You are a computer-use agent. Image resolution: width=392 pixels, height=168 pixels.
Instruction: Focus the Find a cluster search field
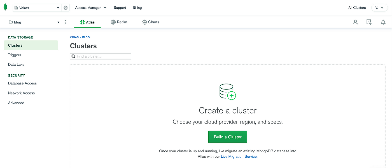pos(101,56)
